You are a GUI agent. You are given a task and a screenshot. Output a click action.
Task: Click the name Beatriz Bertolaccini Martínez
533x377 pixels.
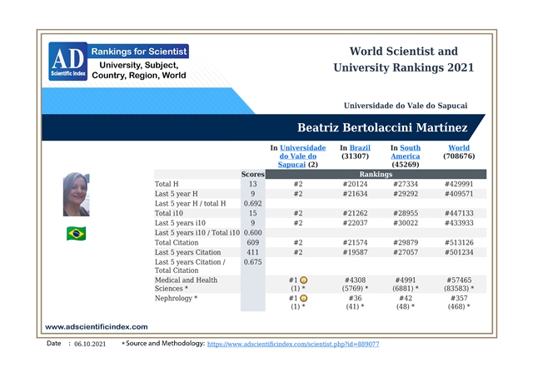[x=382, y=127]
